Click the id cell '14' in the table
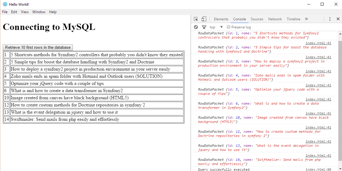 click(x=7, y=120)
